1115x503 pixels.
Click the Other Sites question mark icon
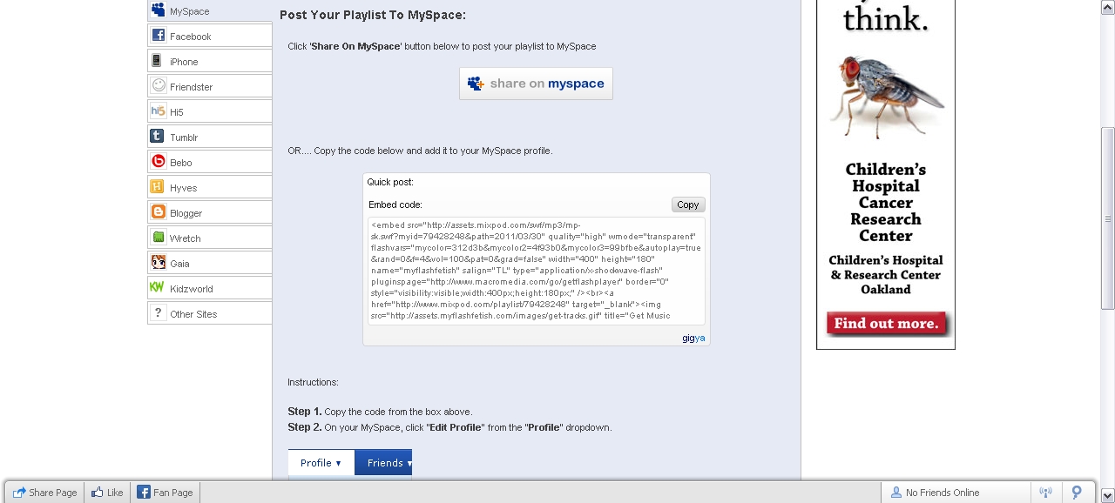[x=158, y=313]
